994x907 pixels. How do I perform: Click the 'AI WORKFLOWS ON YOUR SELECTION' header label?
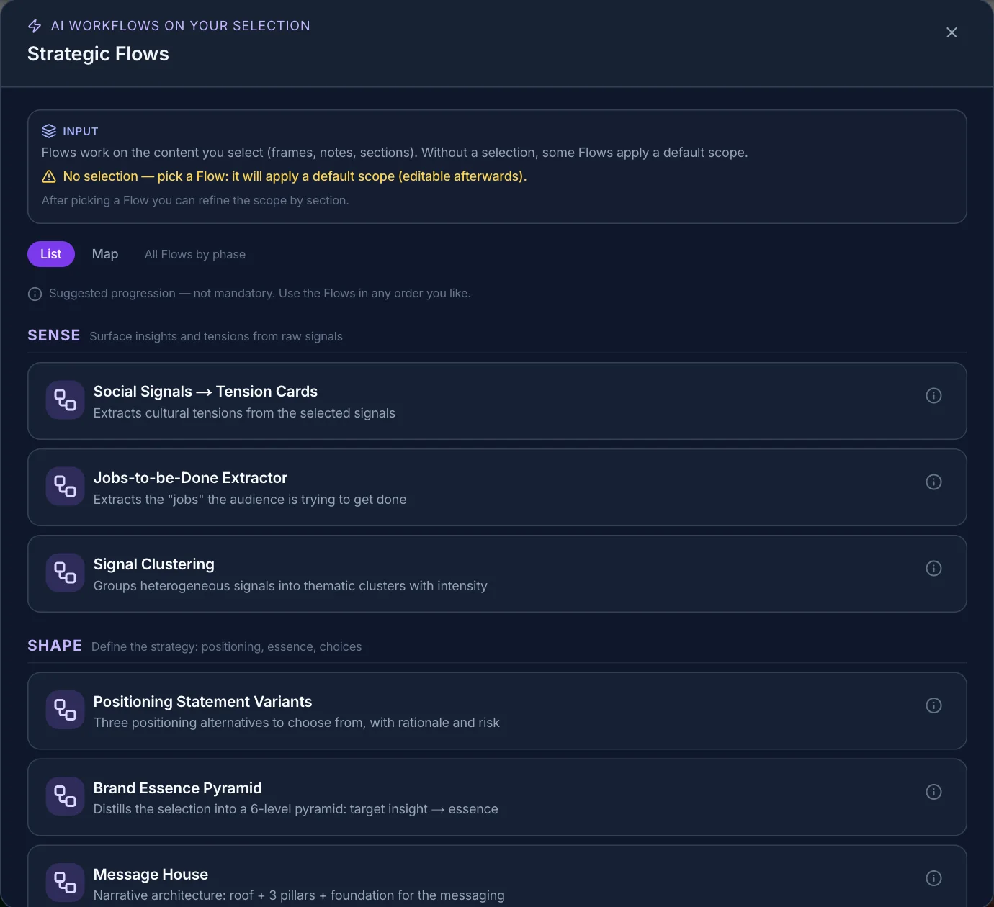point(181,26)
